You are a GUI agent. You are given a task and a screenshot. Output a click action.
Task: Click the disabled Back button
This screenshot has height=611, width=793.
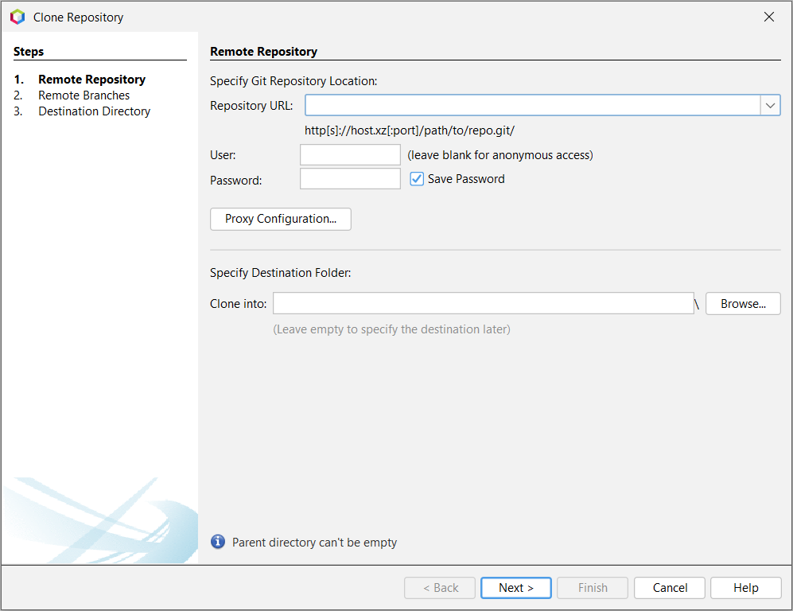pos(440,588)
